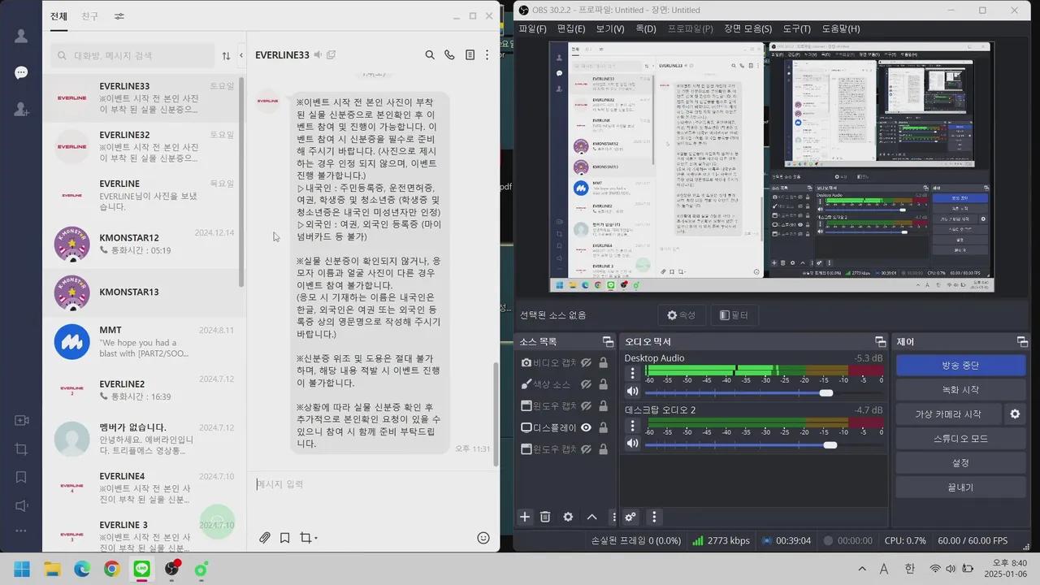Search within the EVERLINE33 chat using magnifier icon
Image resolution: width=1040 pixels, height=585 pixels.
(x=430, y=54)
